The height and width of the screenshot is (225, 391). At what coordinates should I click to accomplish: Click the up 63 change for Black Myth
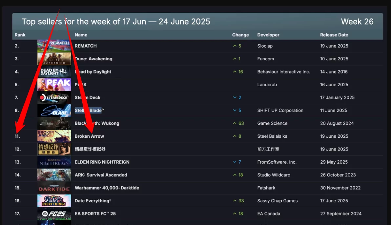click(238, 123)
